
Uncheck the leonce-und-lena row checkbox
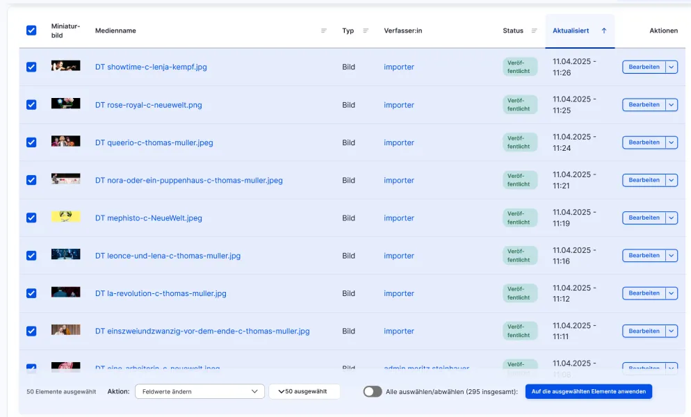coord(31,256)
